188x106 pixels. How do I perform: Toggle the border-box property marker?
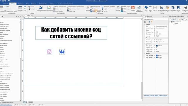pyautogui.click(x=155, y=40)
